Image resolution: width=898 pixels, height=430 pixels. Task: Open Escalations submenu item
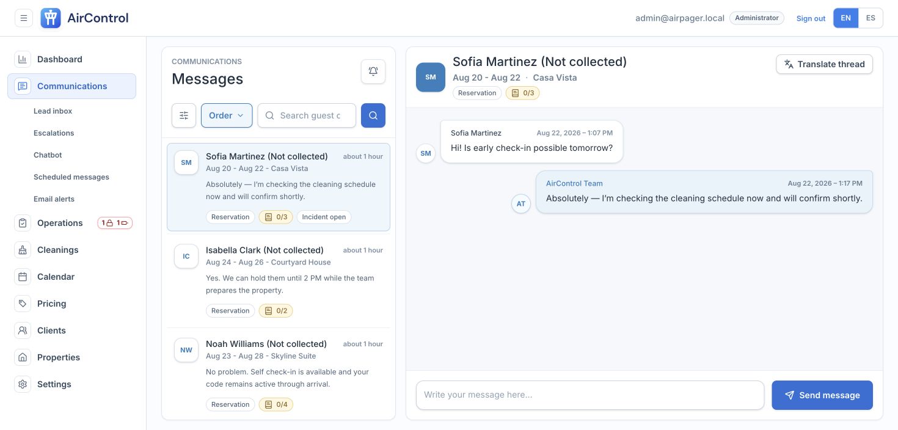tap(54, 133)
